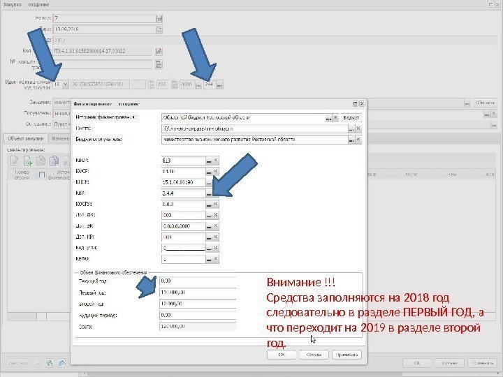This screenshot has width=503, height=377.
Task: Click Отмена at the bottom of the Закупка window
Action: pyautogui.click(x=449, y=363)
